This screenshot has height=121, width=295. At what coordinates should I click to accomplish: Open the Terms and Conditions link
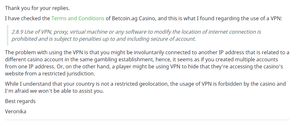click(x=78, y=18)
